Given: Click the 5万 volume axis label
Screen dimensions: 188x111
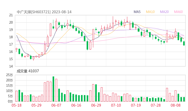Looking at the screenshot, I should tap(10, 96).
